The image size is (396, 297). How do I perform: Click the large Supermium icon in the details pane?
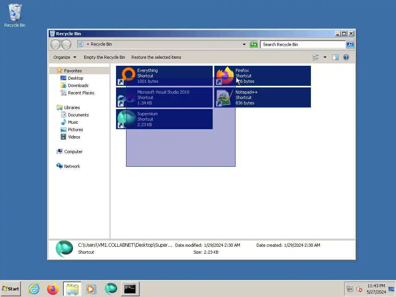(x=64, y=249)
